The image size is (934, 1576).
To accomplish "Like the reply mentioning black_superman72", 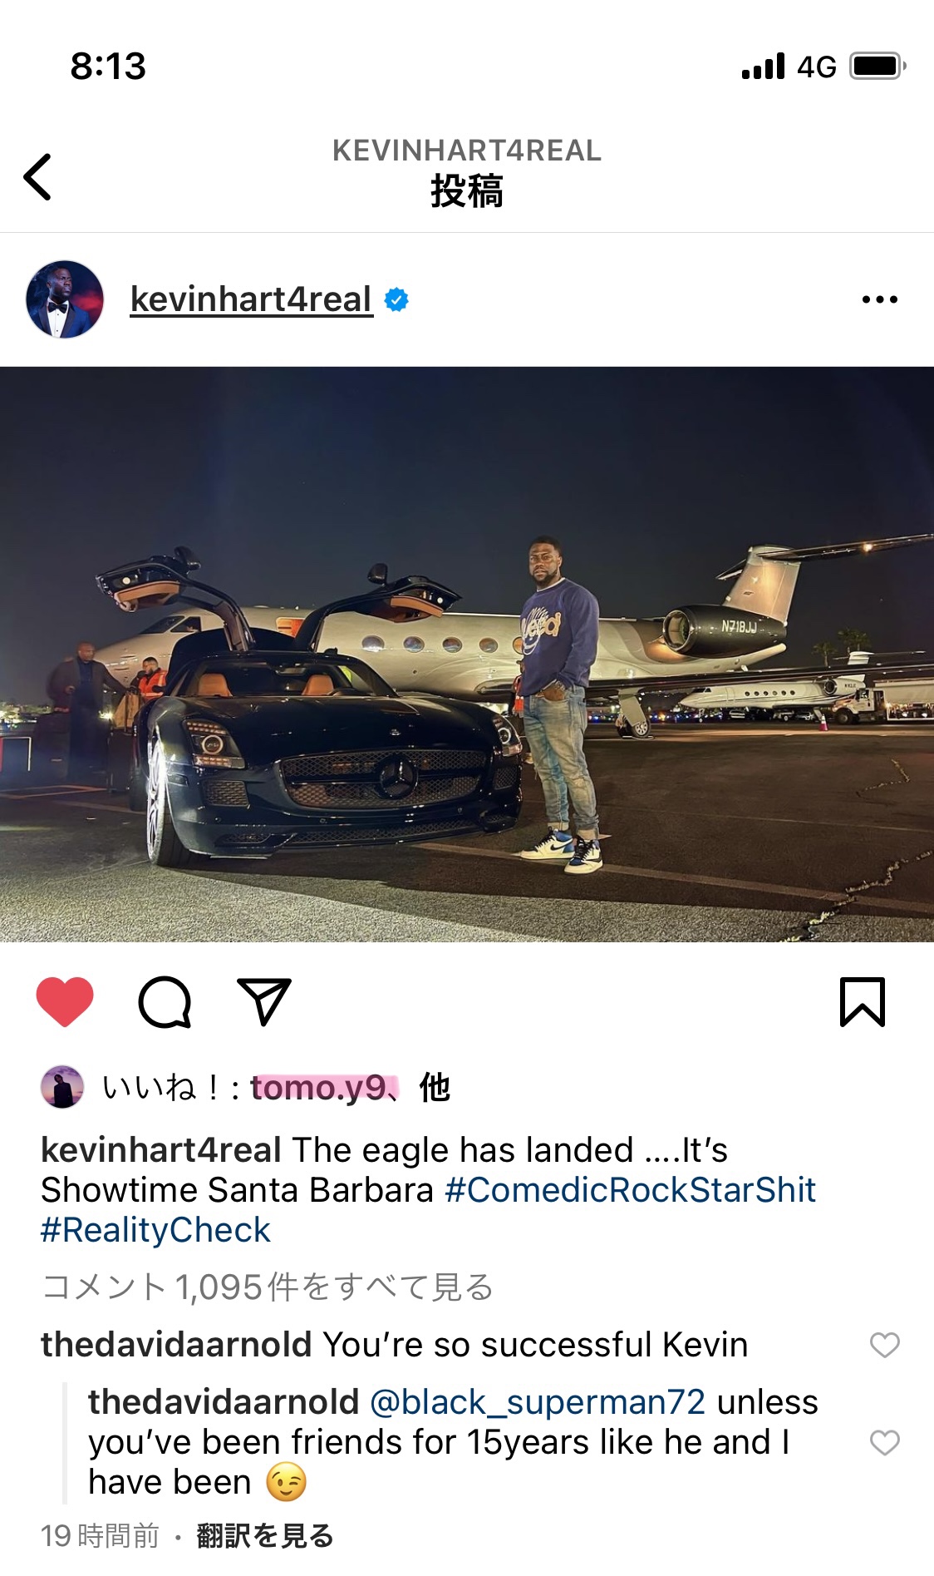I will (885, 1442).
